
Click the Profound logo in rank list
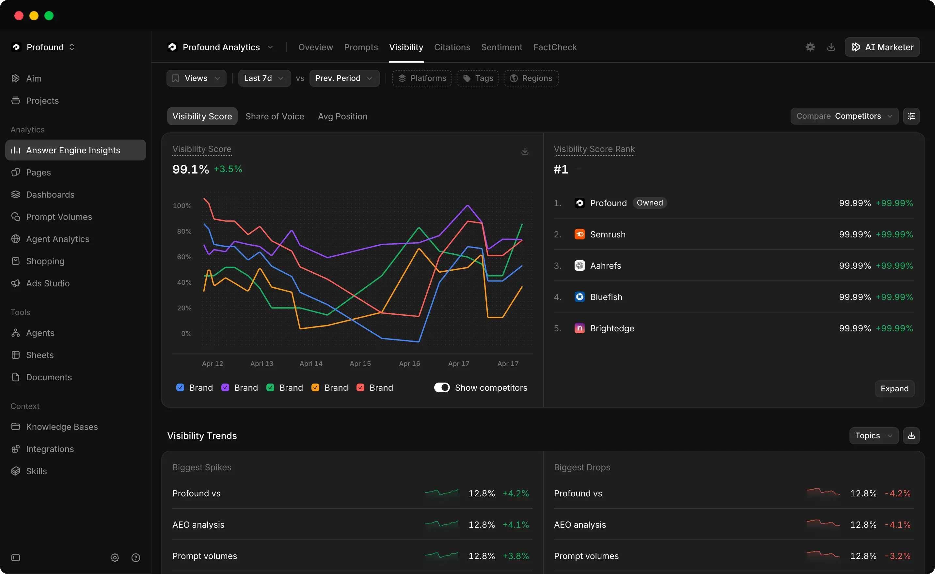580,203
